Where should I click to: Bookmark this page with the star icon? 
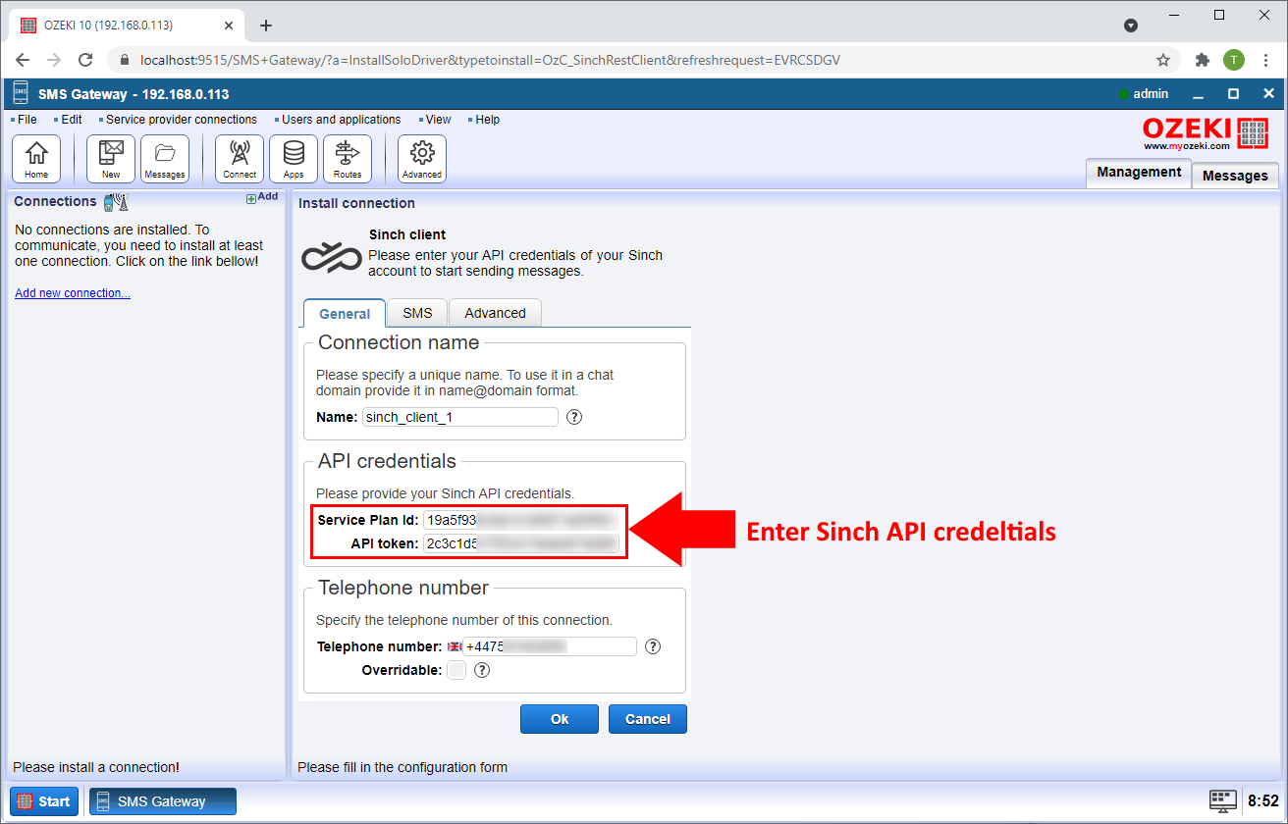click(1163, 60)
